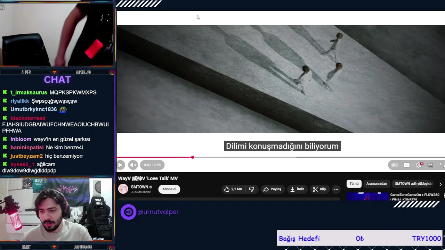445x250 pixels.
Task: Like the video with 2,1 Mn thumbs-up
Action: (233, 189)
